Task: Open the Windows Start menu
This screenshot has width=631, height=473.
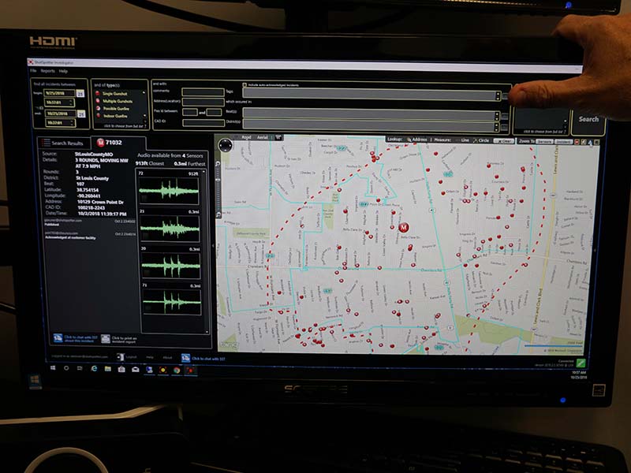Action: [x=53, y=367]
